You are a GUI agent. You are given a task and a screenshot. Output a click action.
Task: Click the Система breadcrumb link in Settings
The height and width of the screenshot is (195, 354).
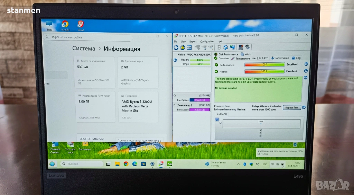click(84, 49)
